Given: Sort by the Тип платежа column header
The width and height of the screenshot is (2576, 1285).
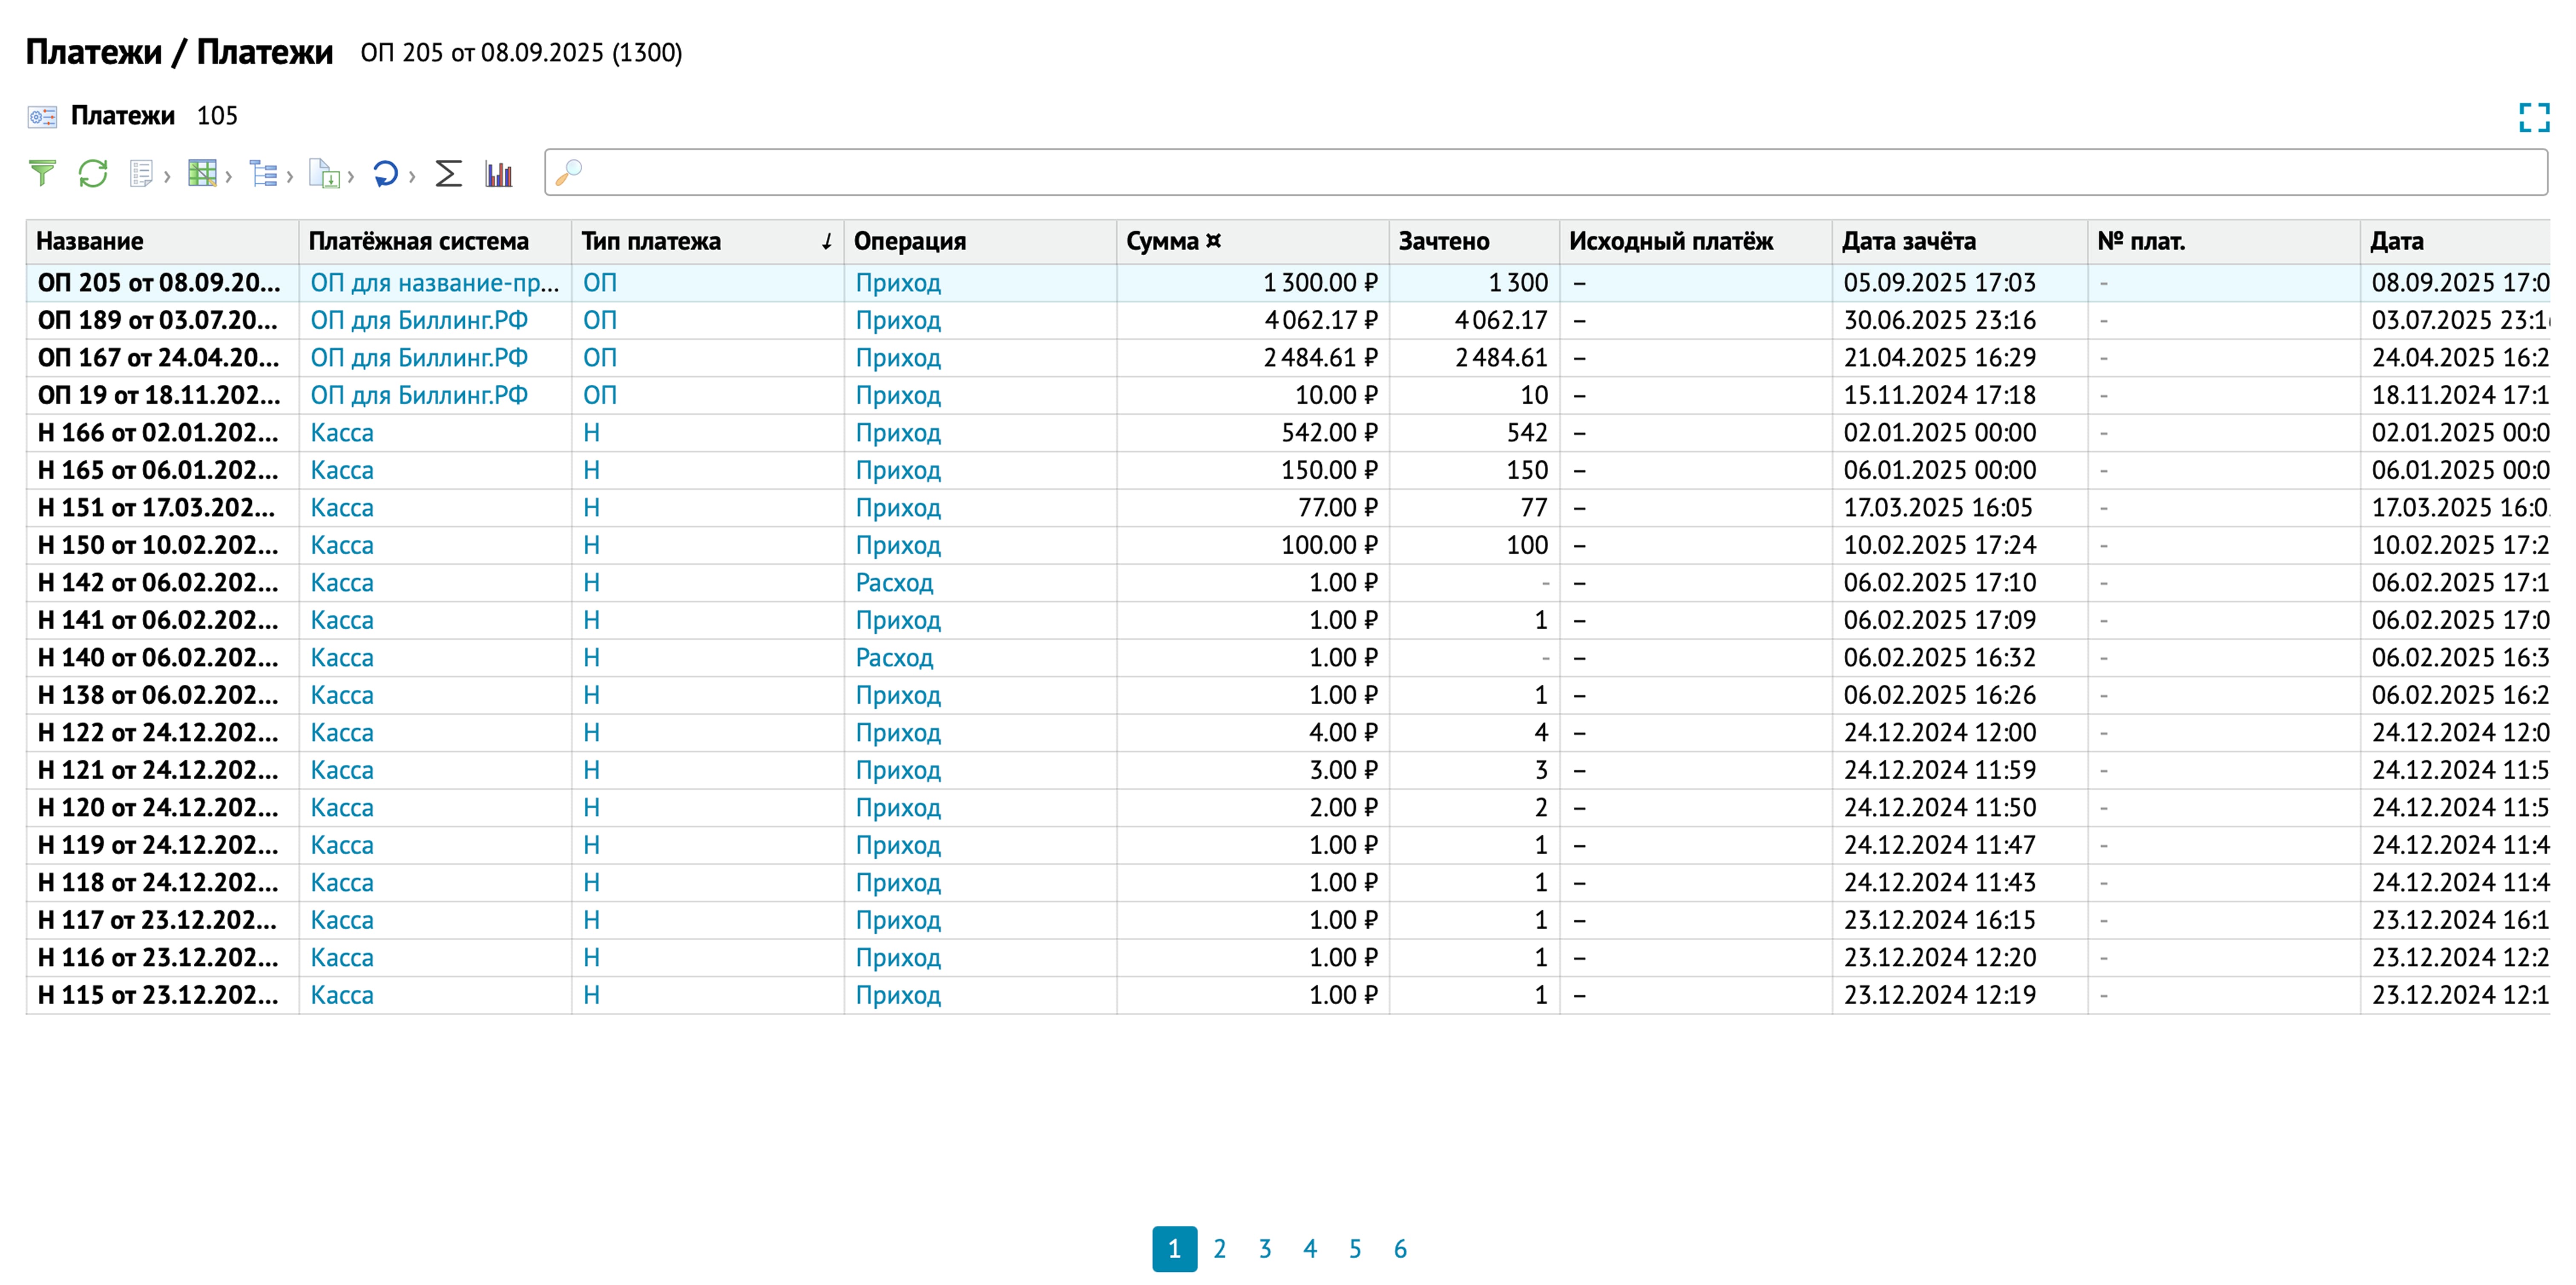Looking at the screenshot, I should [651, 241].
